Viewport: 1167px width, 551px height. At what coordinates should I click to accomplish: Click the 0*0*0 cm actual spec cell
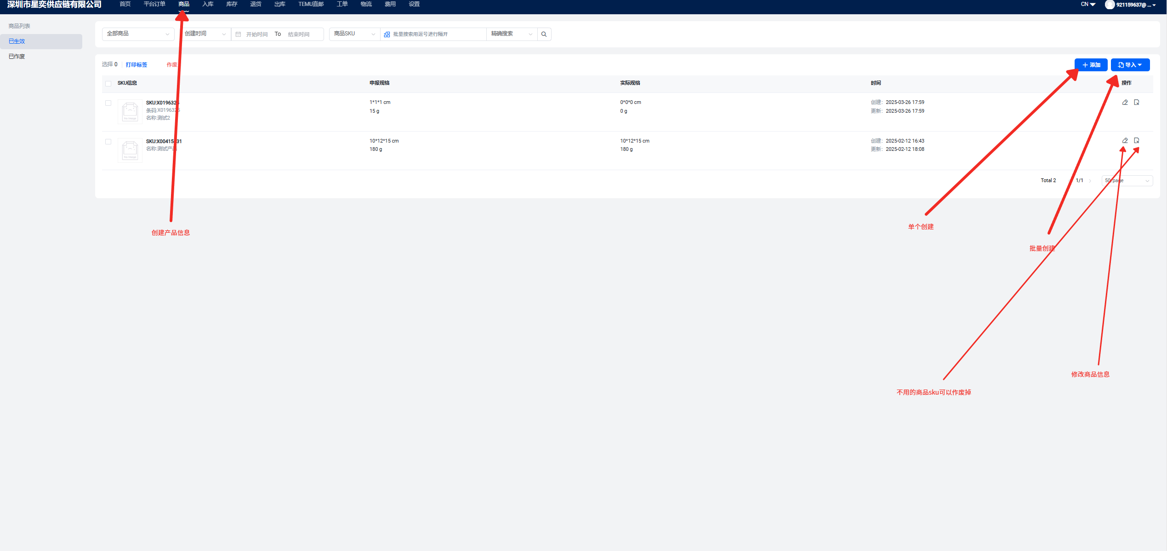pos(630,103)
